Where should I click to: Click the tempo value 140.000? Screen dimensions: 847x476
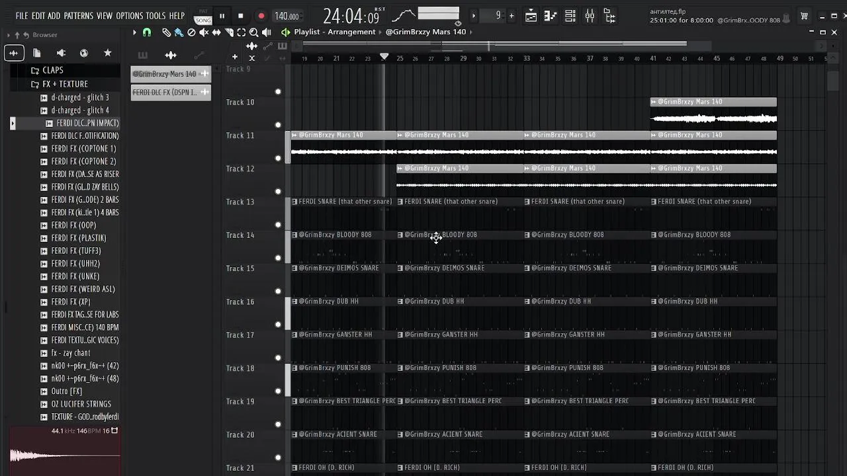287,17
